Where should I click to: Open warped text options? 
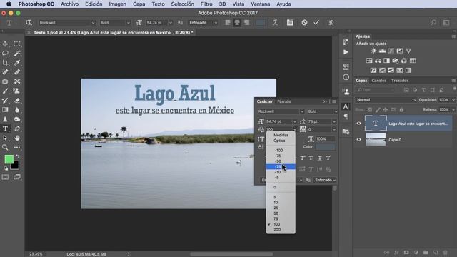pos(275,22)
